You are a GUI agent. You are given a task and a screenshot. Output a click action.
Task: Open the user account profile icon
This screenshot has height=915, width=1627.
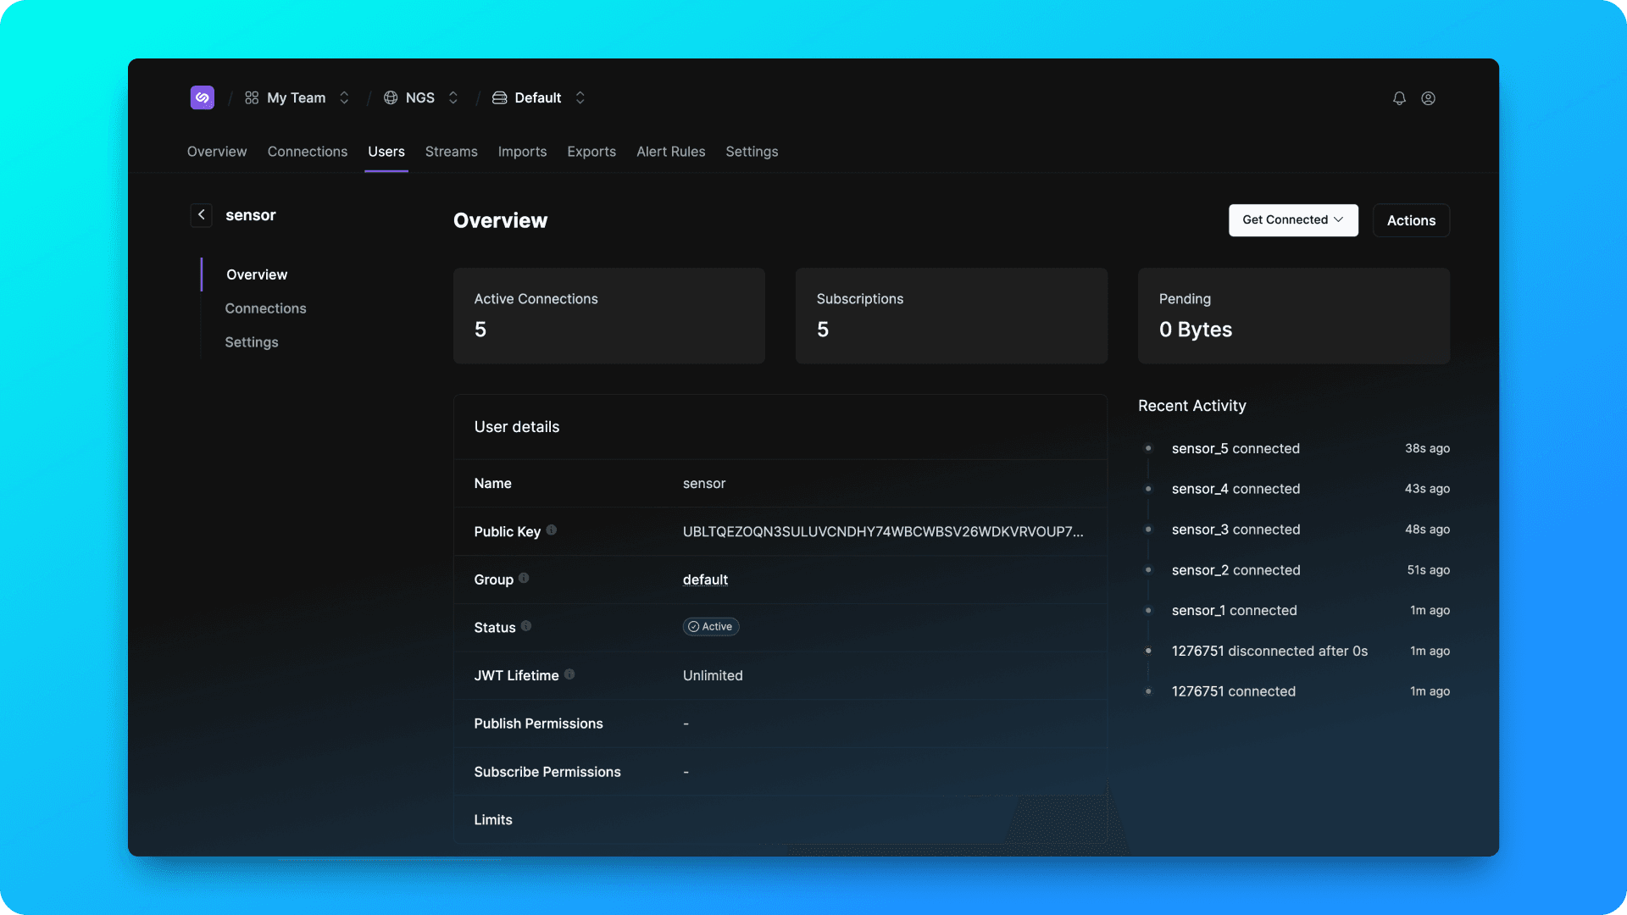(x=1428, y=98)
